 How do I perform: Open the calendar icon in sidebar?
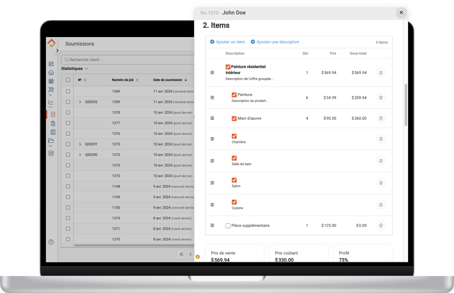coord(51,81)
